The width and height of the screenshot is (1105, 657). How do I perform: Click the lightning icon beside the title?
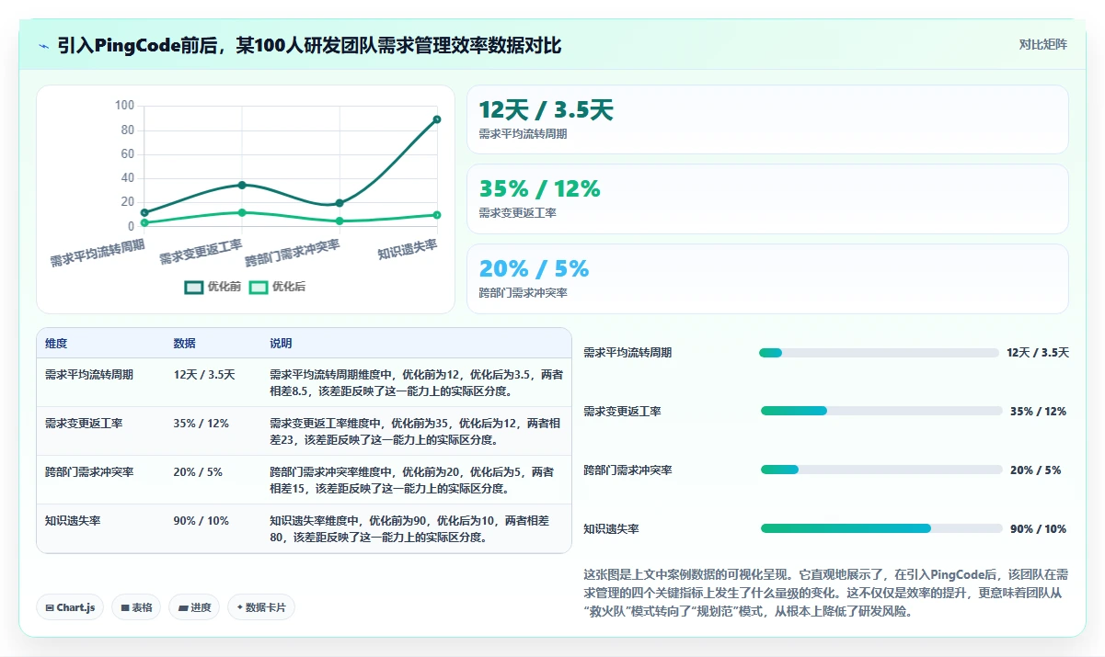pyautogui.click(x=43, y=46)
